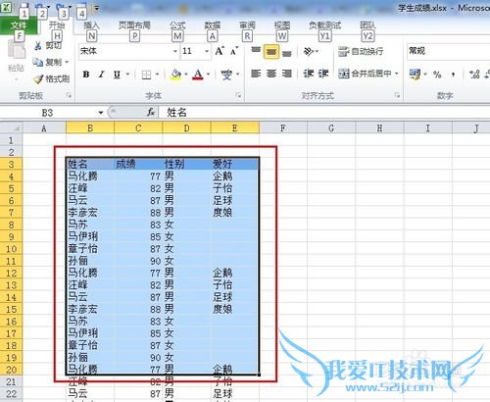Toggle italic formatting
Image resolution: width=490 pixels, height=402 pixels.
[x=102, y=75]
